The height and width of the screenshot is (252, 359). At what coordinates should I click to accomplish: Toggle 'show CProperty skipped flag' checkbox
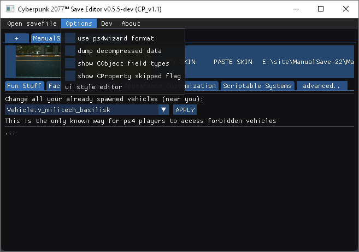(x=70, y=76)
